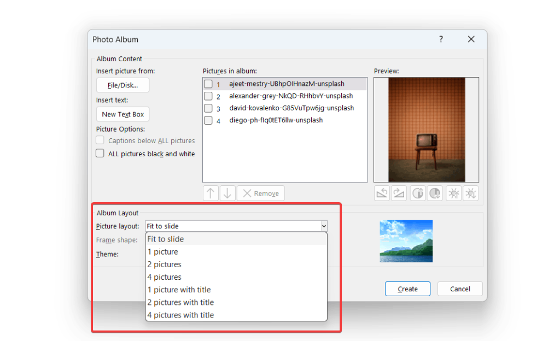Open the File/Disk picture browser
560x341 pixels.
122,85
